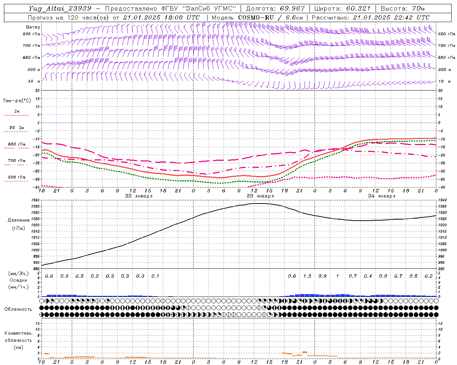Image resolution: width=457 pixels, height=365 pixels.
Task: Click the station title Yug_Altai_23939
Action: [x=60, y=9]
